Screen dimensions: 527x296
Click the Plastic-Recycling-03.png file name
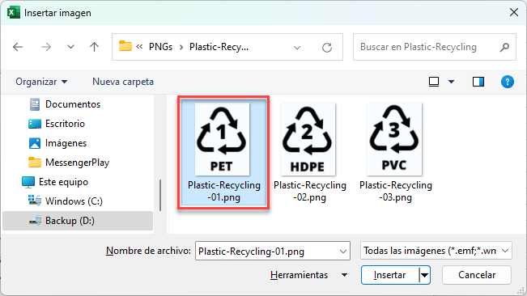[396, 191]
